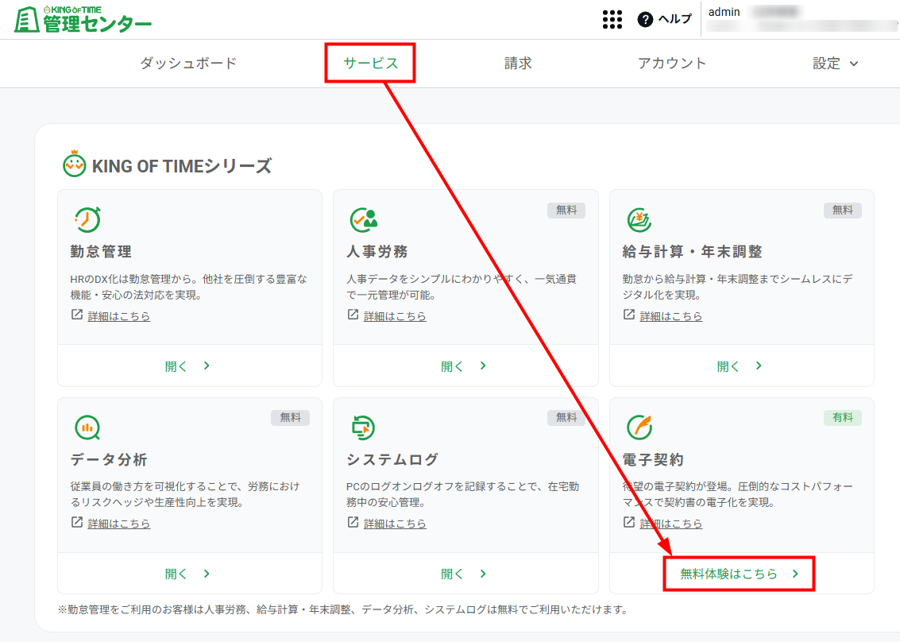Click external link icon in 勤怠管理 card

77,315
